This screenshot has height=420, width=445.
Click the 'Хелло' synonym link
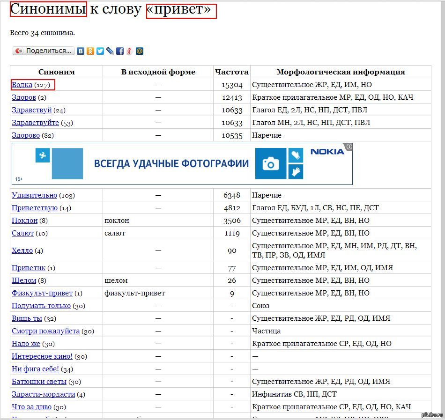22,251
